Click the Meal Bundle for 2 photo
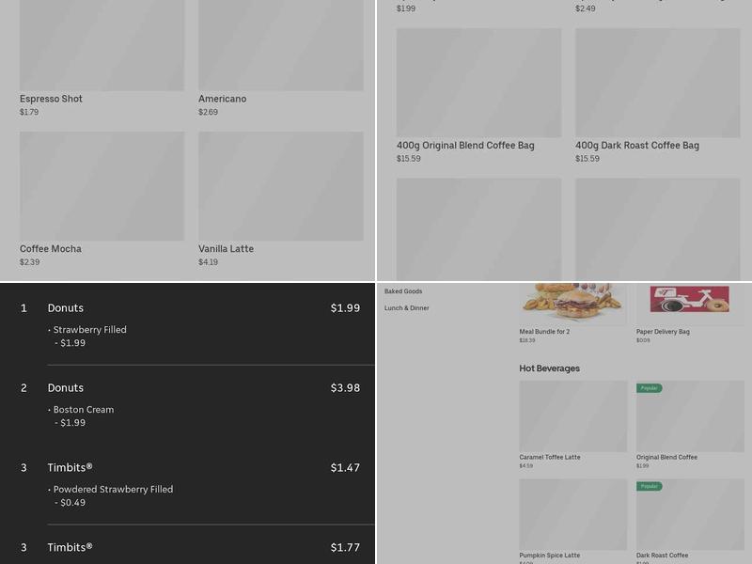 [x=572, y=303]
